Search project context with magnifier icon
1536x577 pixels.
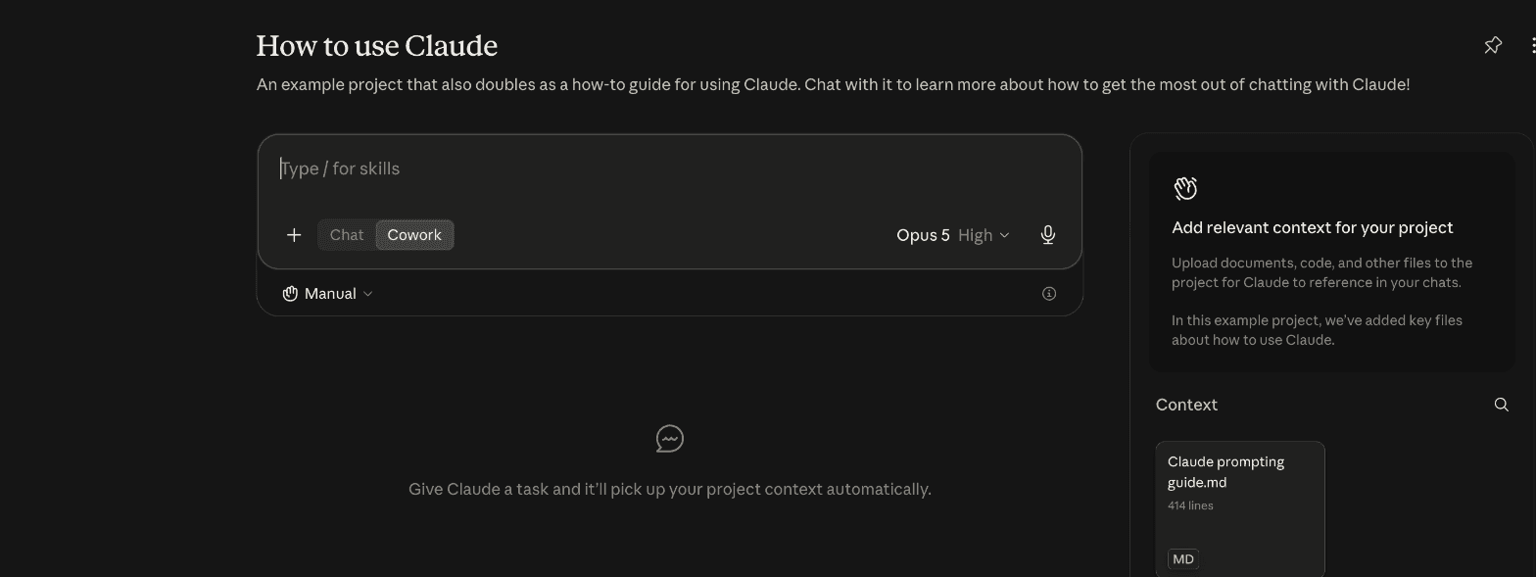click(1501, 405)
